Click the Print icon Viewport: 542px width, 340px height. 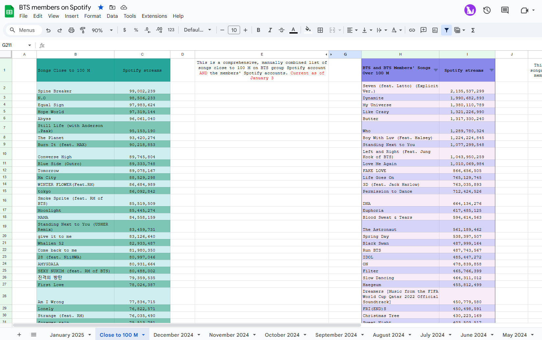[71, 30]
